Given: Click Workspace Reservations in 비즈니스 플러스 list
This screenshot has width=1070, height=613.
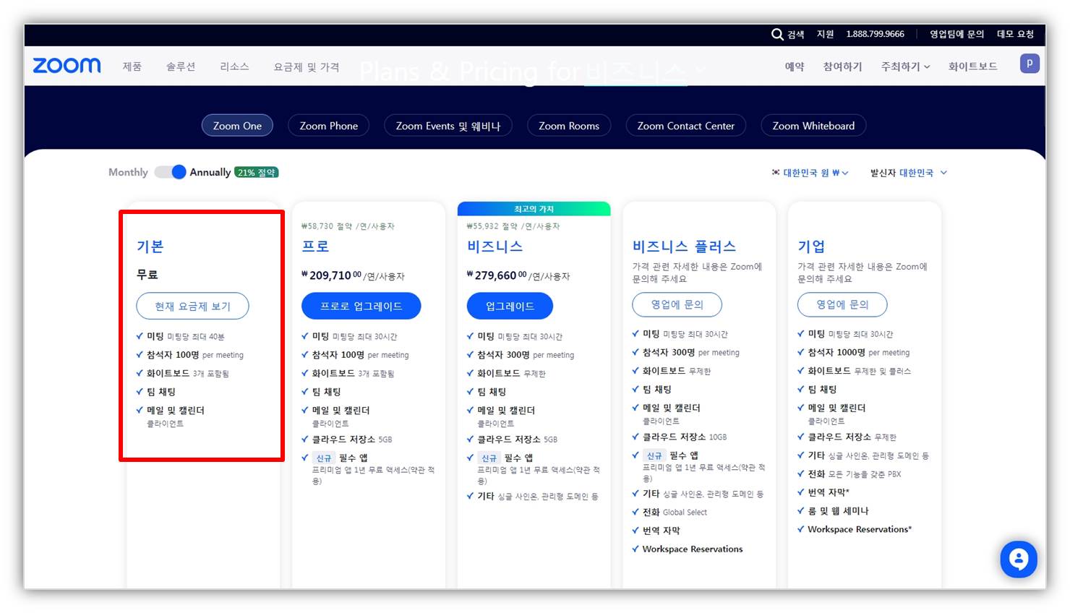Looking at the screenshot, I should (x=693, y=549).
